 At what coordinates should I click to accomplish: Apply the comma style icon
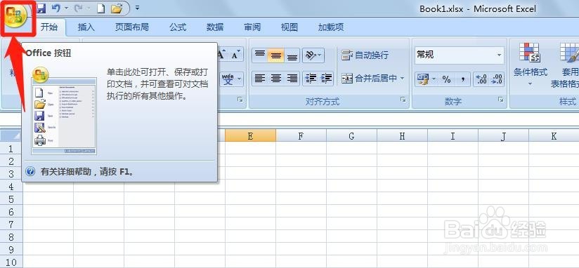[462, 79]
